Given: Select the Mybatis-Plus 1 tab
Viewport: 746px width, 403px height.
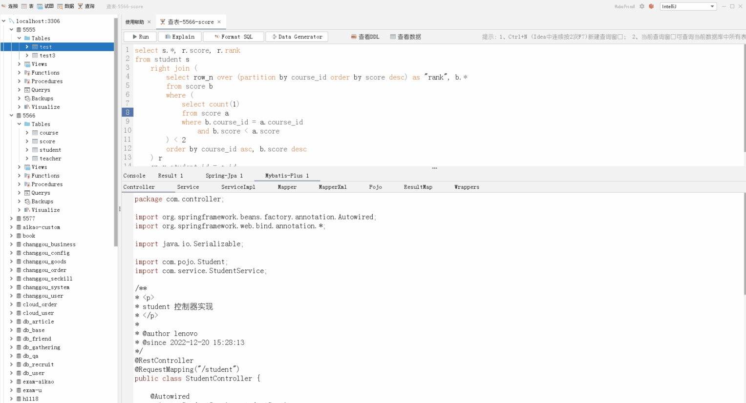Looking at the screenshot, I should tap(287, 176).
